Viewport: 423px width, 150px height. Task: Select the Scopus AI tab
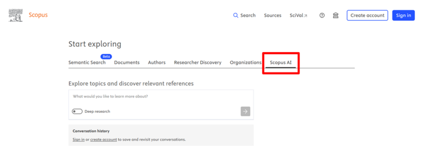[x=280, y=62]
